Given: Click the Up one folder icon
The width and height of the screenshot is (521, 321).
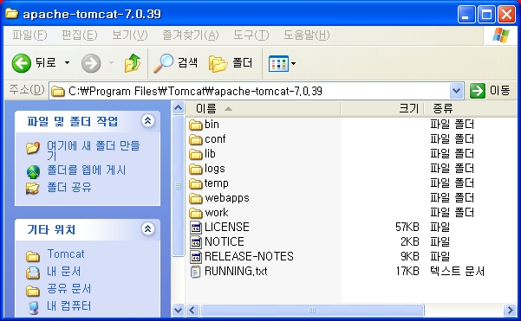Looking at the screenshot, I should tap(133, 62).
